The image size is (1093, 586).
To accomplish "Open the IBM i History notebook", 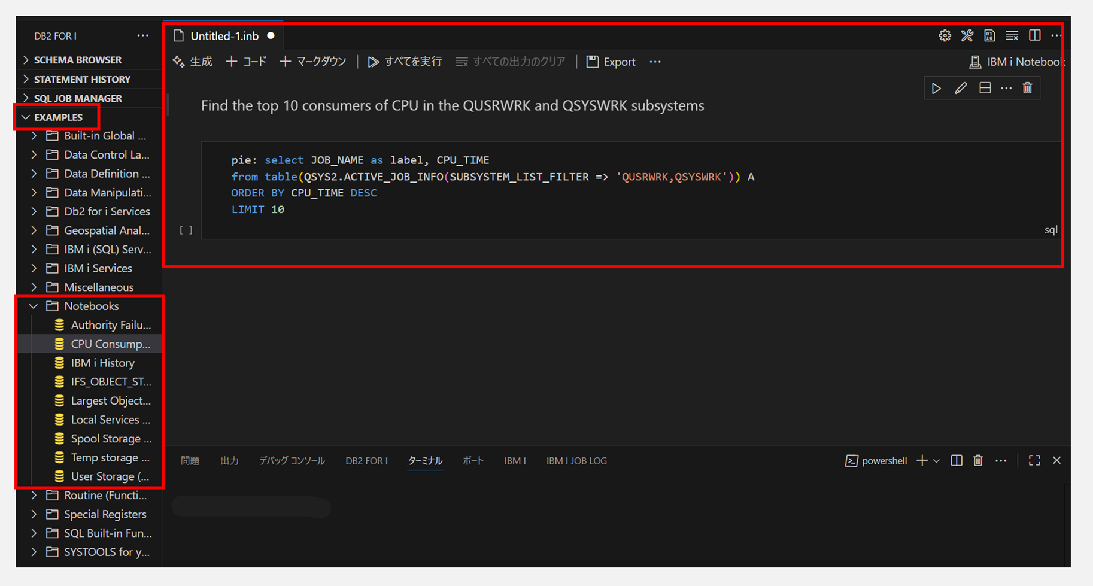I will tap(90, 363).
